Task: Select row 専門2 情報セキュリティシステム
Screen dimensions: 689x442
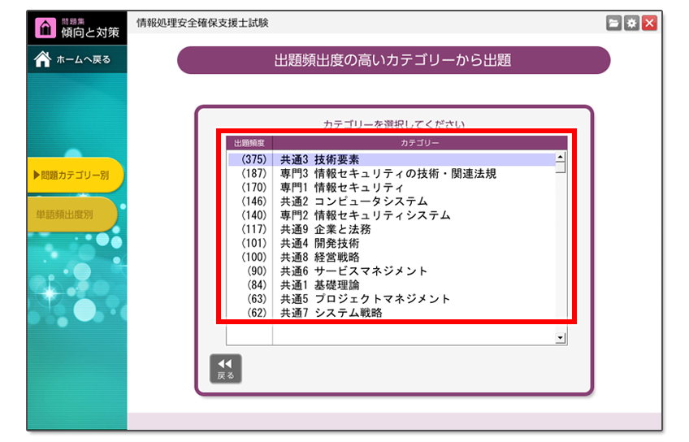Action: (392, 215)
